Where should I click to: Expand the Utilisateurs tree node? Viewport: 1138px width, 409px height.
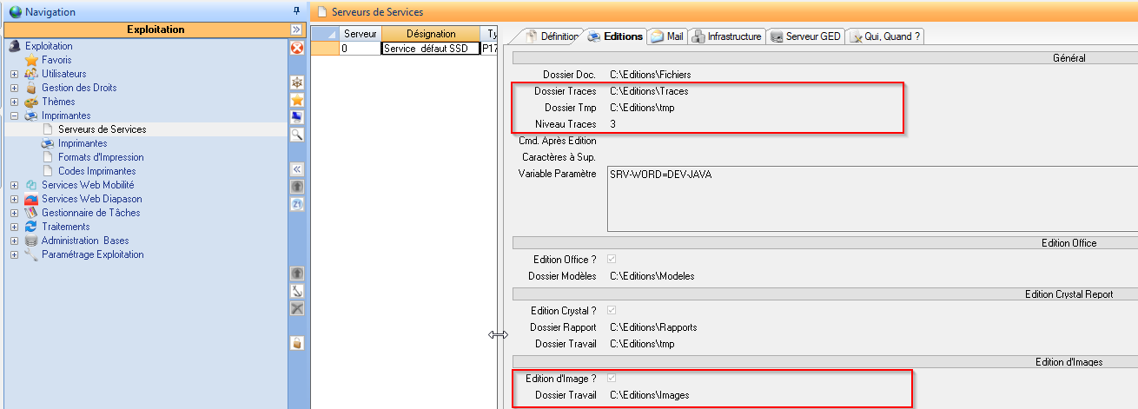(x=14, y=74)
